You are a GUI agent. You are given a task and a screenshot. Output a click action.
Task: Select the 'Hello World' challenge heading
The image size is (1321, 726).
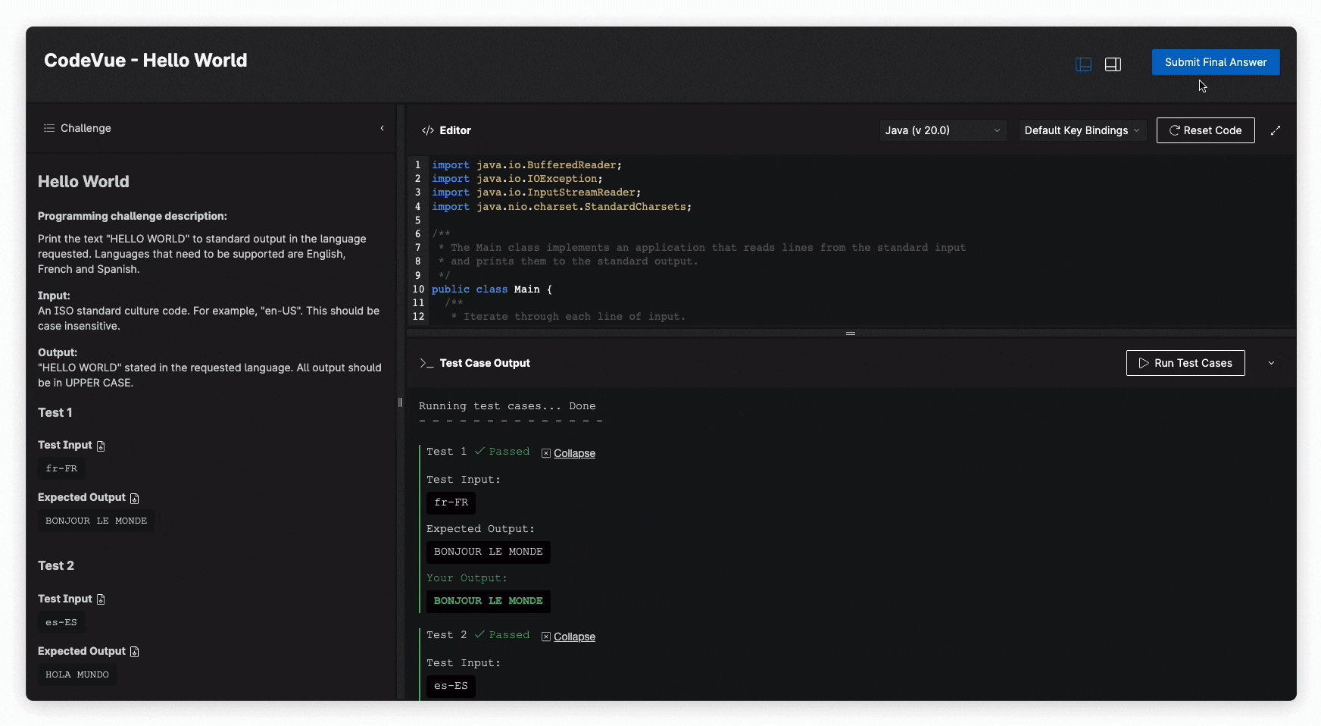pos(83,182)
